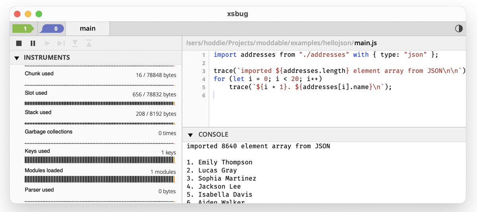
Task: Collapse the CONSOLE section triangle
Action: pos(190,135)
